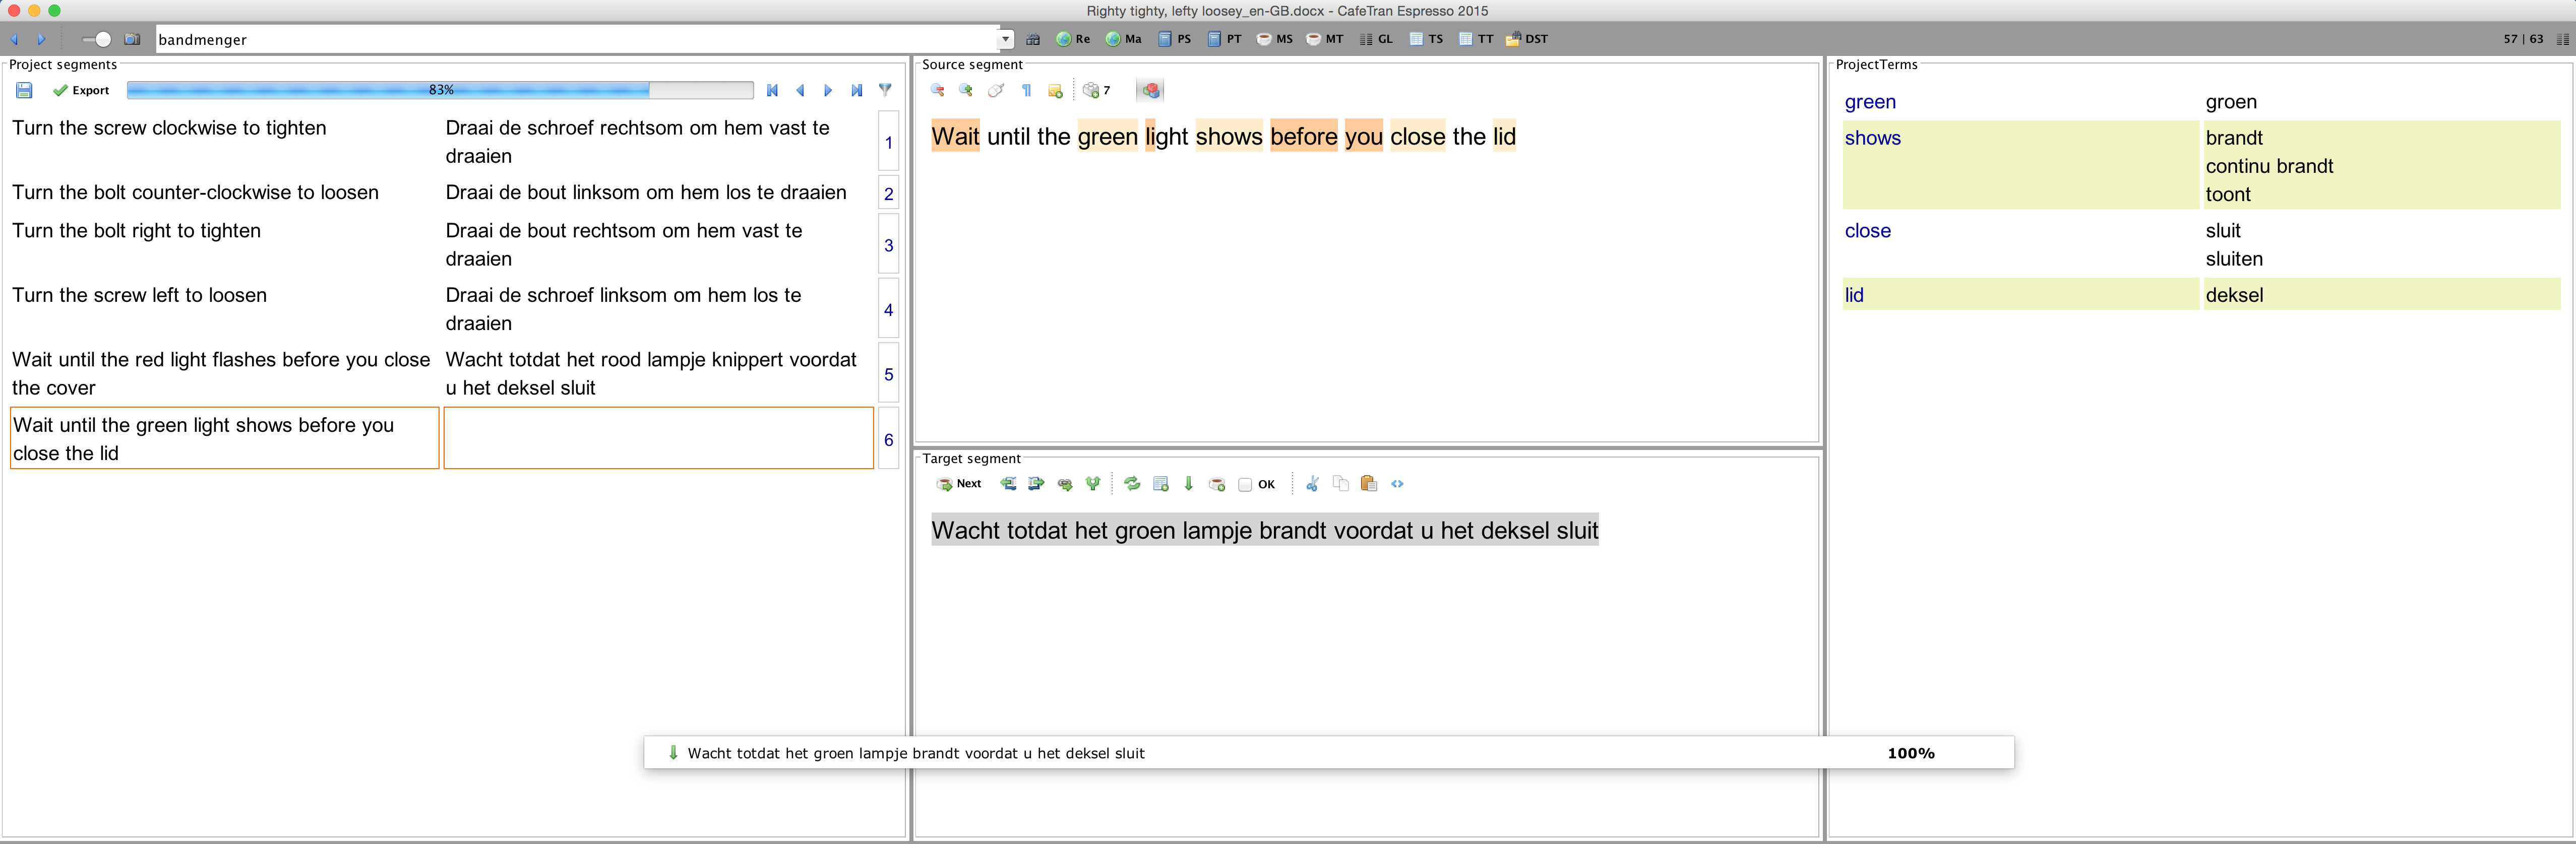This screenshot has width=2576, height=844.
Task: Click the clipboard paste icon
Action: click(x=1368, y=484)
